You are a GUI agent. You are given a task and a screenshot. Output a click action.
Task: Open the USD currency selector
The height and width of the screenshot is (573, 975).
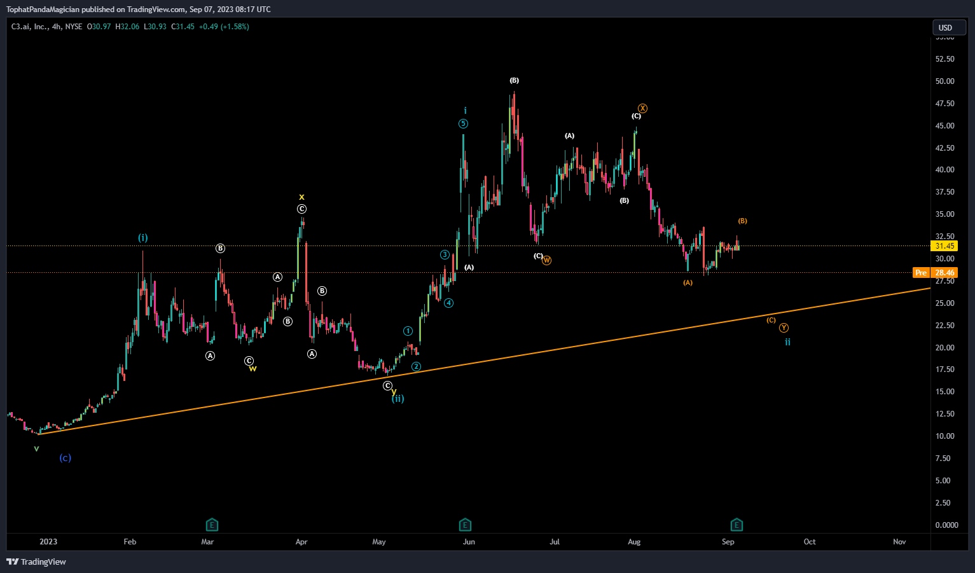coord(949,27)
